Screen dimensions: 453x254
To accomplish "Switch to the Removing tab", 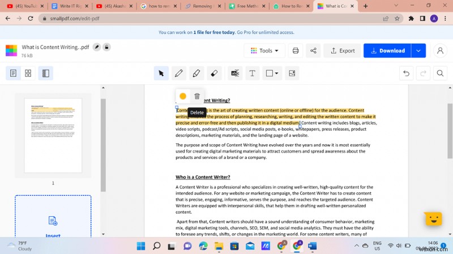I will (x=203, y=6).
